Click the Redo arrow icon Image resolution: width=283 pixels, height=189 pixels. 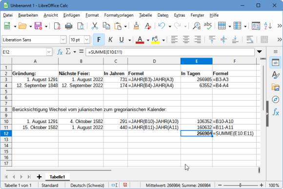pos(177,26)
